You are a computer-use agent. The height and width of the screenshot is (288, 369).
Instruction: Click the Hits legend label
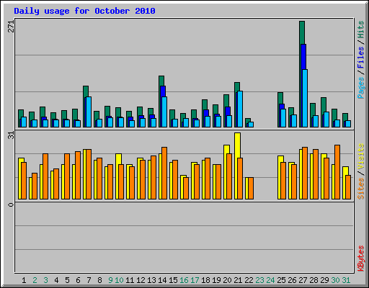[360, 30]
